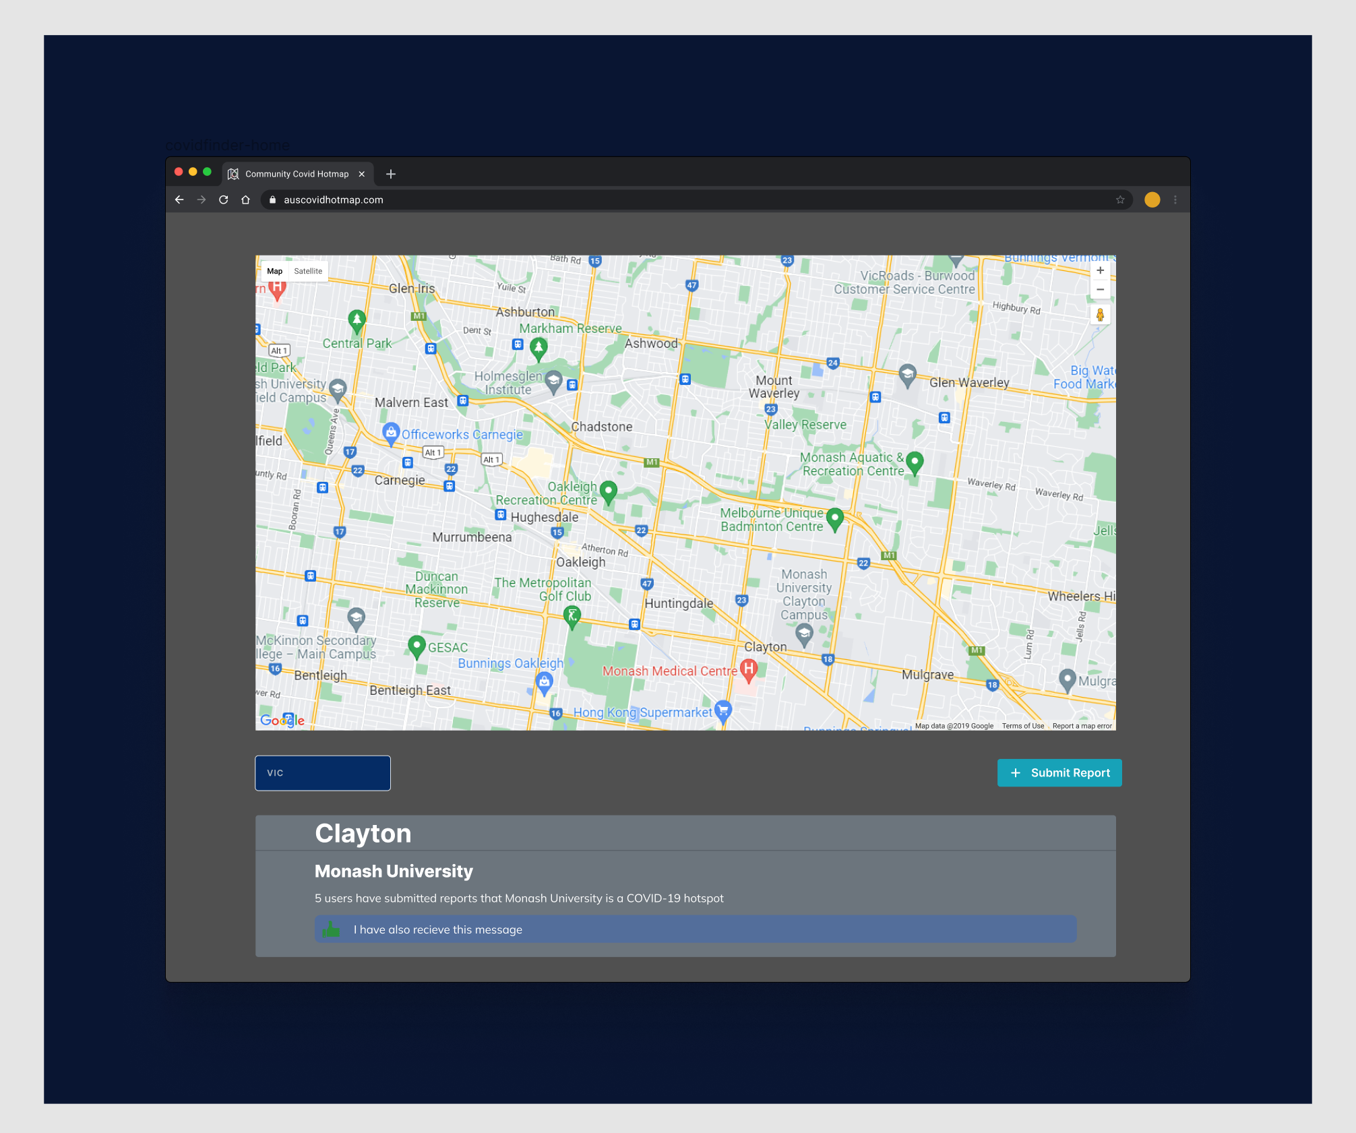Click the Officeworks Carnegie shopping marker
Image resolution: width=1356 pixels, height=1133 pixels.
391,432
